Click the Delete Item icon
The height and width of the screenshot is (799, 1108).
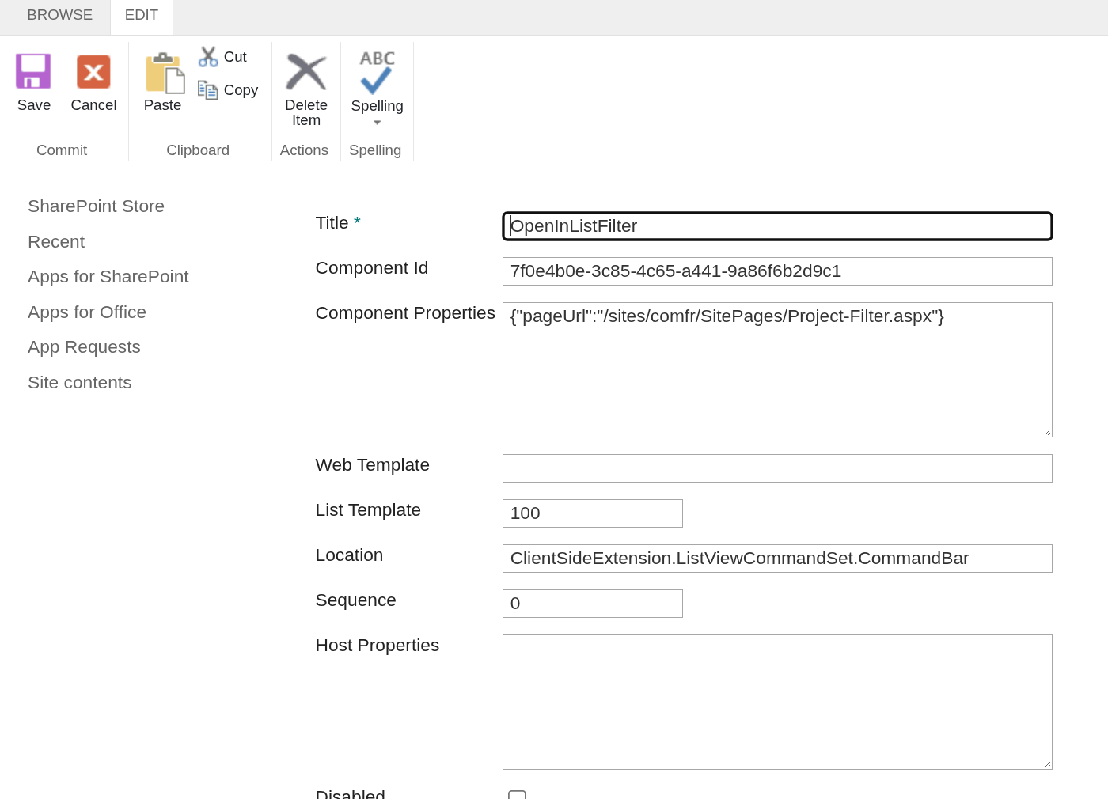pos(306,72)
